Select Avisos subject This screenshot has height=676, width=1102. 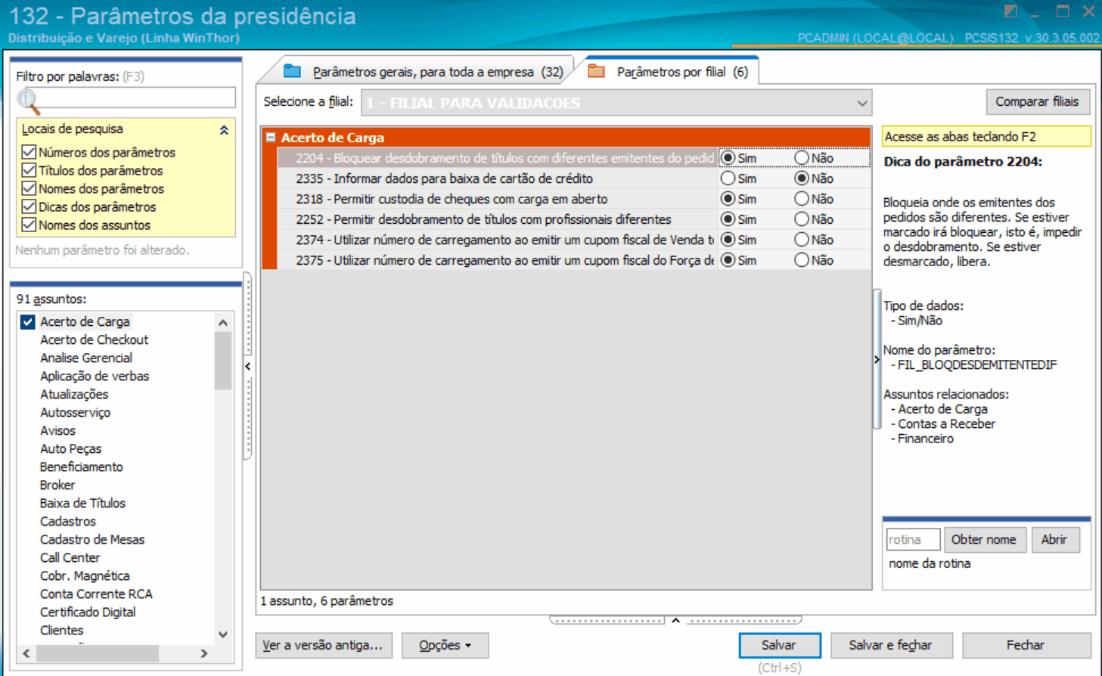pos(57,430)
